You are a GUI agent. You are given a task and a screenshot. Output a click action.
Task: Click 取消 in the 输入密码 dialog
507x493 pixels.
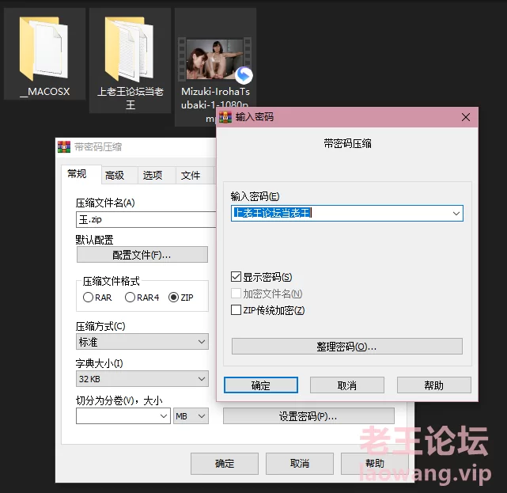[x=347, y=385]
